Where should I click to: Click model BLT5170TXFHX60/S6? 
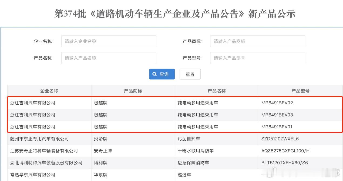[x=284, y=163]
